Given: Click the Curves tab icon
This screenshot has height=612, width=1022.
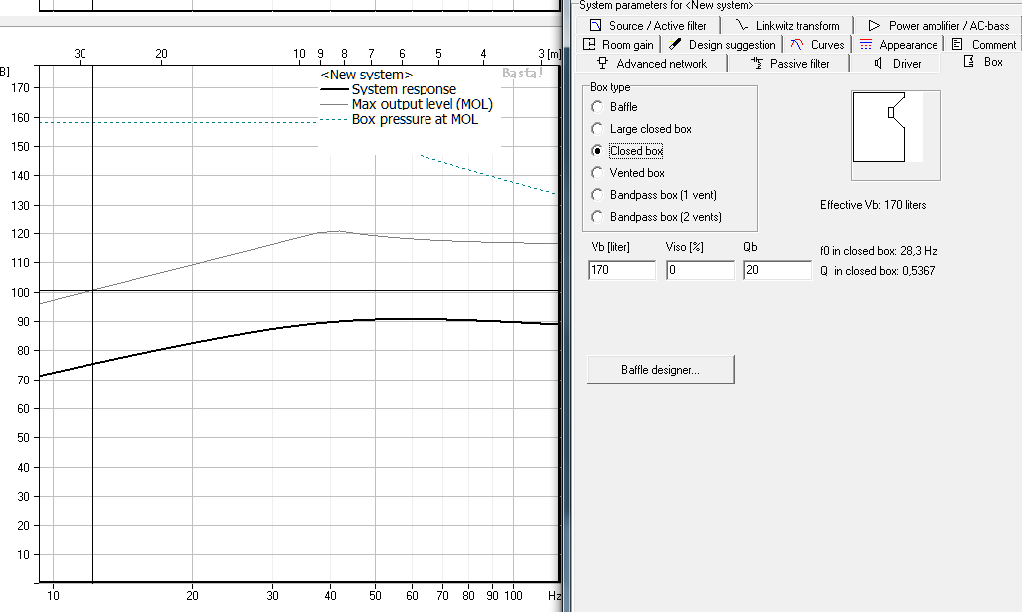Looking at the screenshot, I should point(796,45).
